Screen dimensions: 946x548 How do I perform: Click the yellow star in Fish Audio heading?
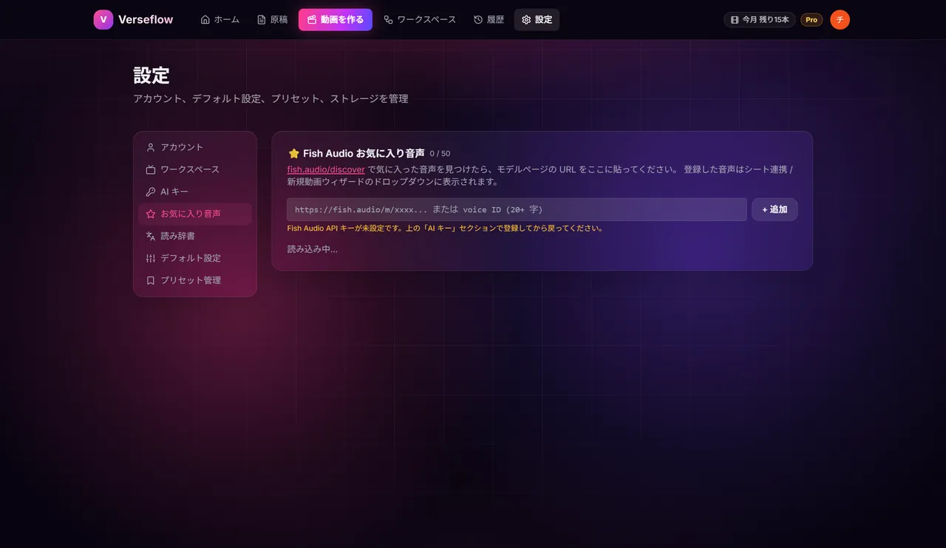(293, 154)
